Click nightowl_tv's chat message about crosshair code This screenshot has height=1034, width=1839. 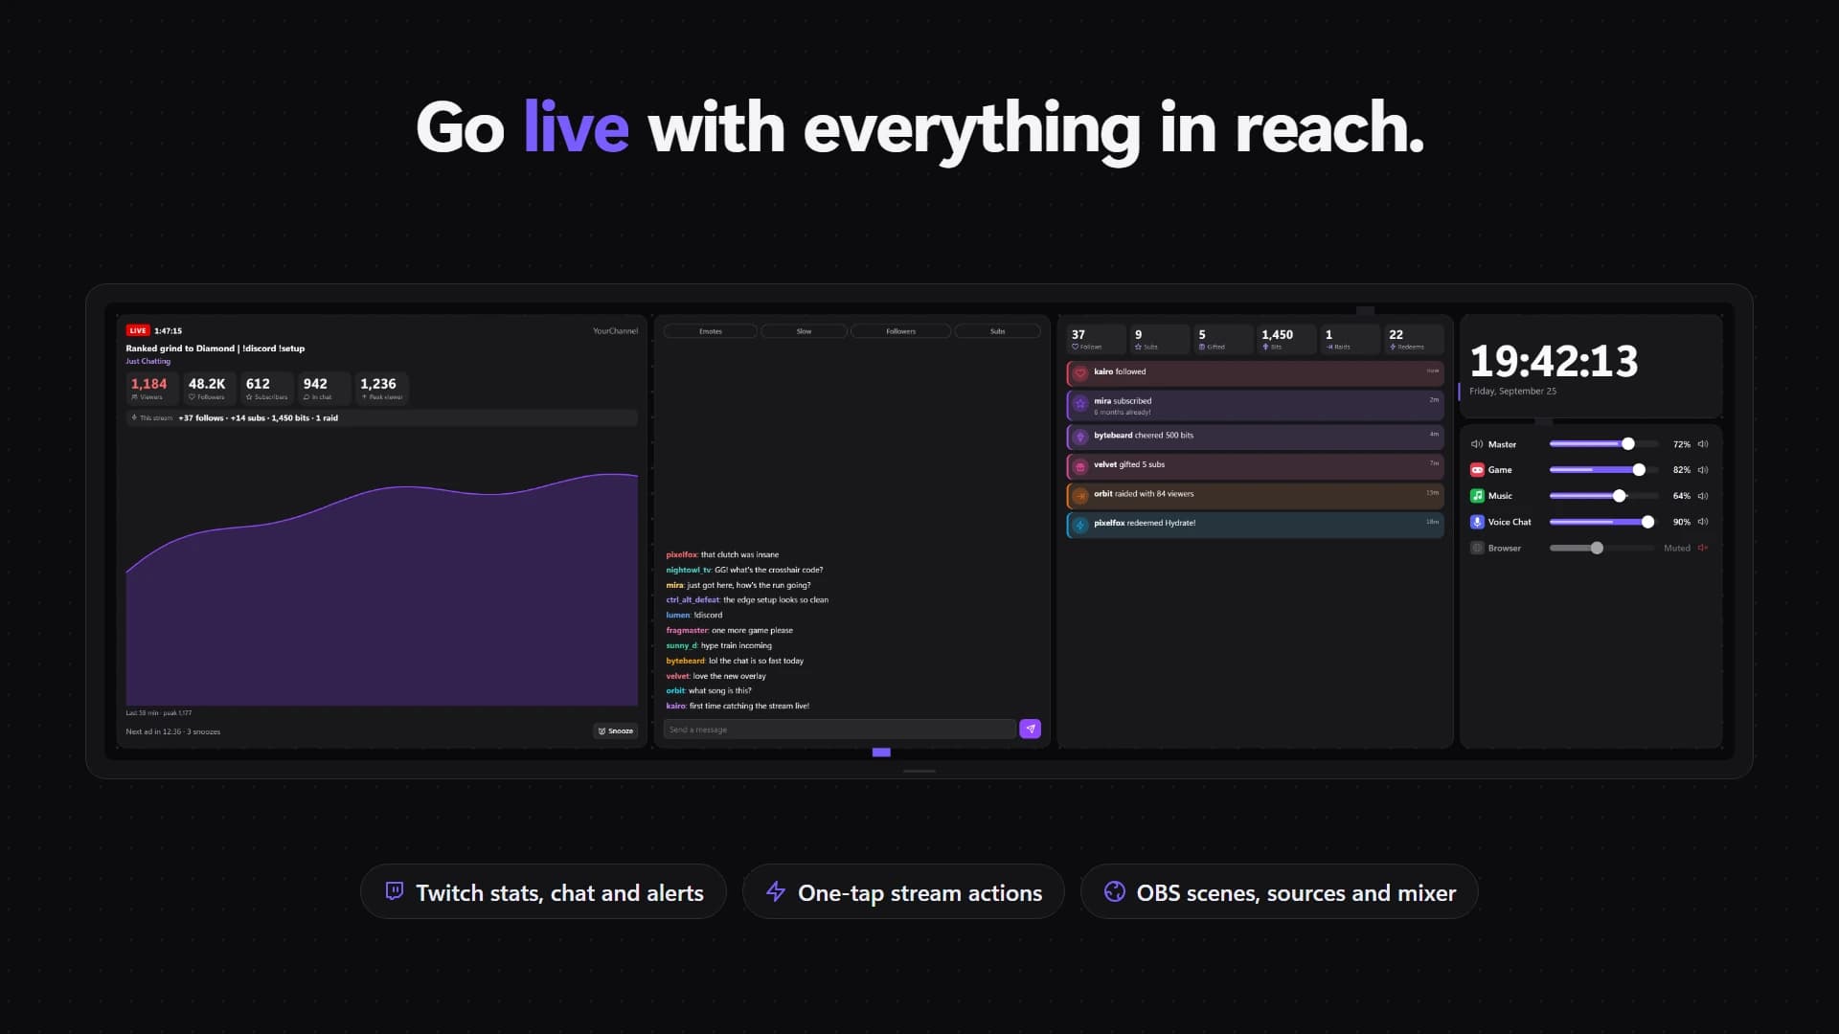point(744,570)
